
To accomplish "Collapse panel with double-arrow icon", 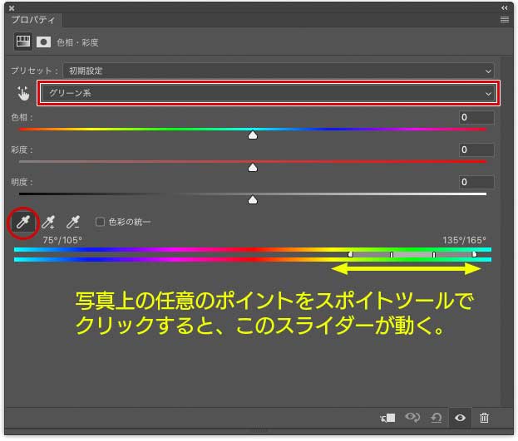I will (505, 8).
